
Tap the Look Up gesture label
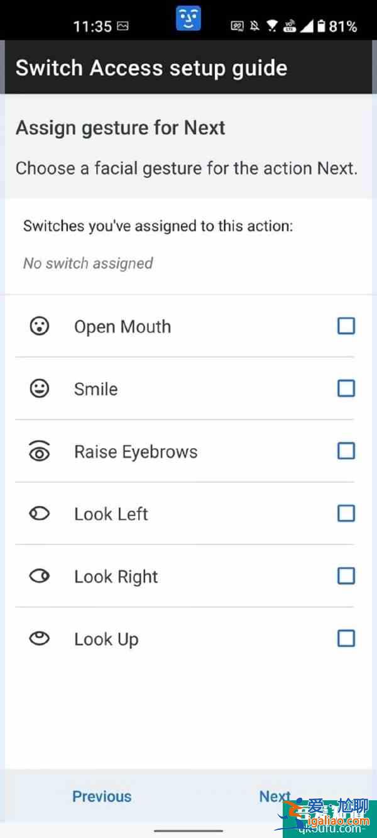pyautogui.click(x=106, y=639)
